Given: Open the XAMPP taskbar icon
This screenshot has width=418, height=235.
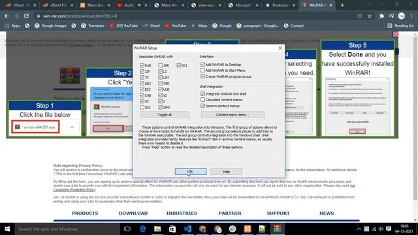Looking at the screenshot, I should tap(248, 229).
